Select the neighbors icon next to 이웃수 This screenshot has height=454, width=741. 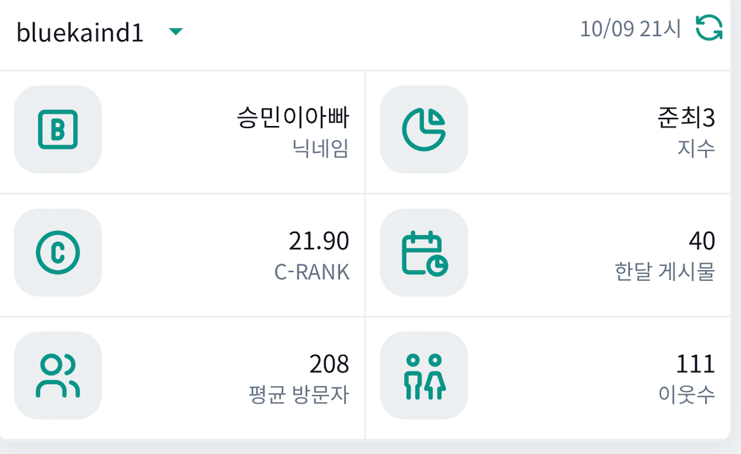coord(423,375)
